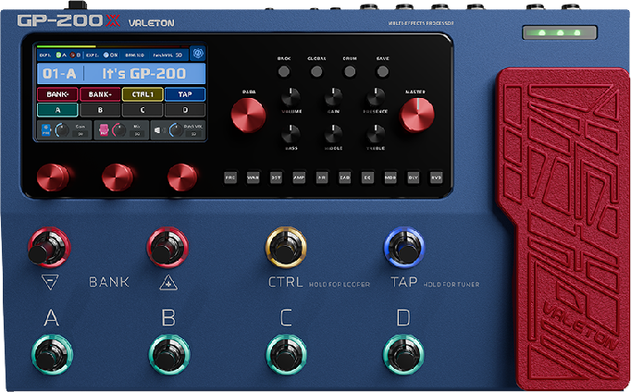Image resolution: width=631 pixels, height=392 pixels.
Task: Click the black VOLUME knob
Action: click(291, 98)
